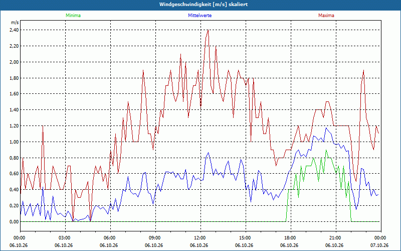Image resolution: width=401 pixels, height=251 pixels.
Task: Click the blue Mittelwerte legend label
Action: coord(199,16)
